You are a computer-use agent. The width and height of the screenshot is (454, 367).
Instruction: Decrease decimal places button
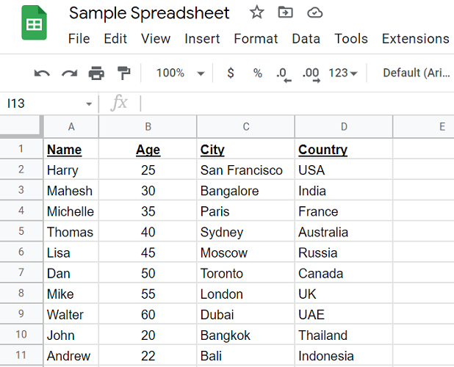tap(283, 73)
